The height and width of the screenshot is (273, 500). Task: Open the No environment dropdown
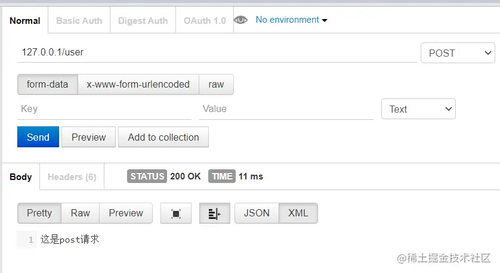(x=291, y=20)
